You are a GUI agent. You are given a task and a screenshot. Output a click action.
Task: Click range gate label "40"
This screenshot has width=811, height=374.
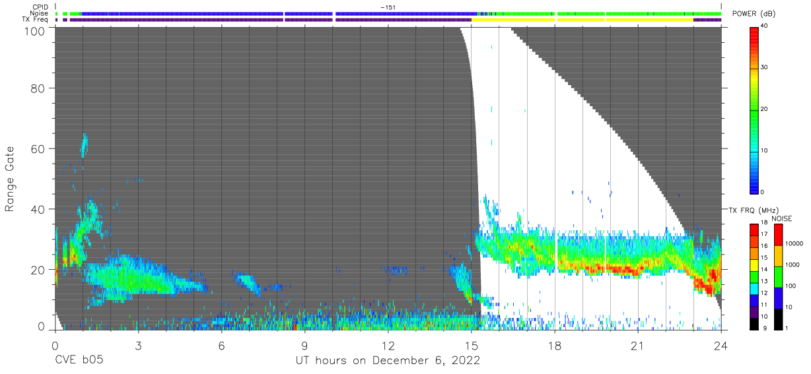coord(38,209)
